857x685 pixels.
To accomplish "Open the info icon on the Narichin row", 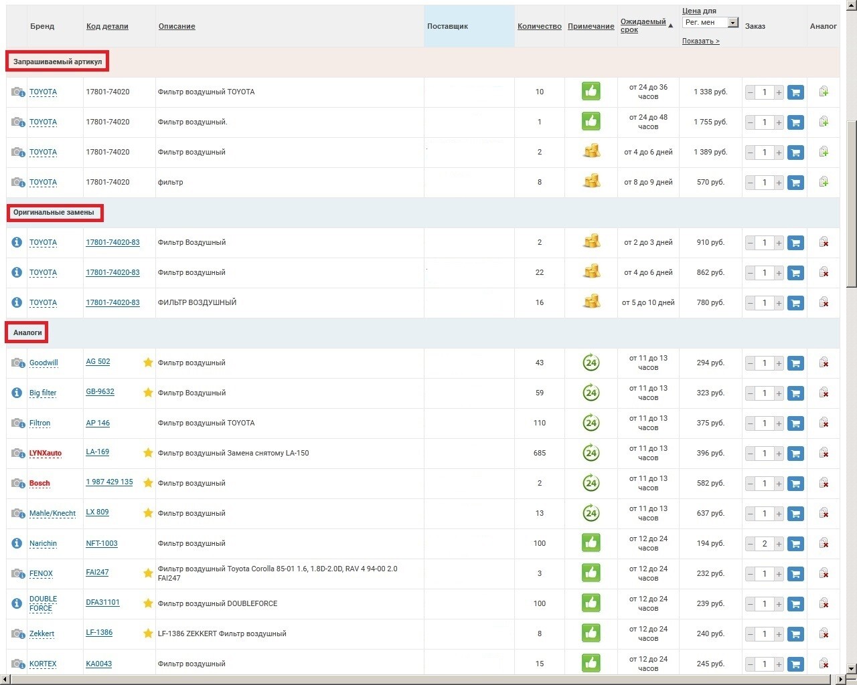I will (17, 543).
